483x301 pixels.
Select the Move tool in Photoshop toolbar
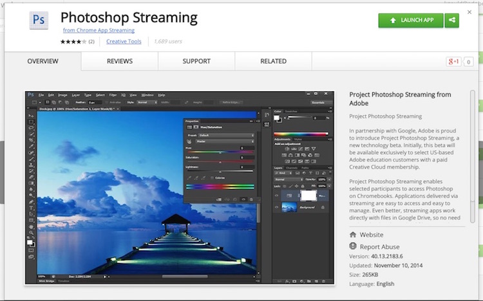[x=31, y=116]
